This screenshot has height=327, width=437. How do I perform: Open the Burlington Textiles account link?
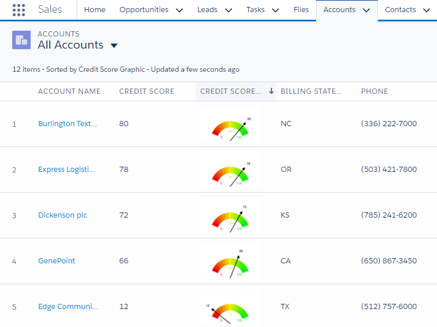[x=67, y=124]
